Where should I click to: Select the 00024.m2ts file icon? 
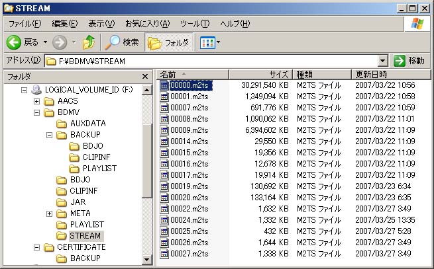coord(164,220)
